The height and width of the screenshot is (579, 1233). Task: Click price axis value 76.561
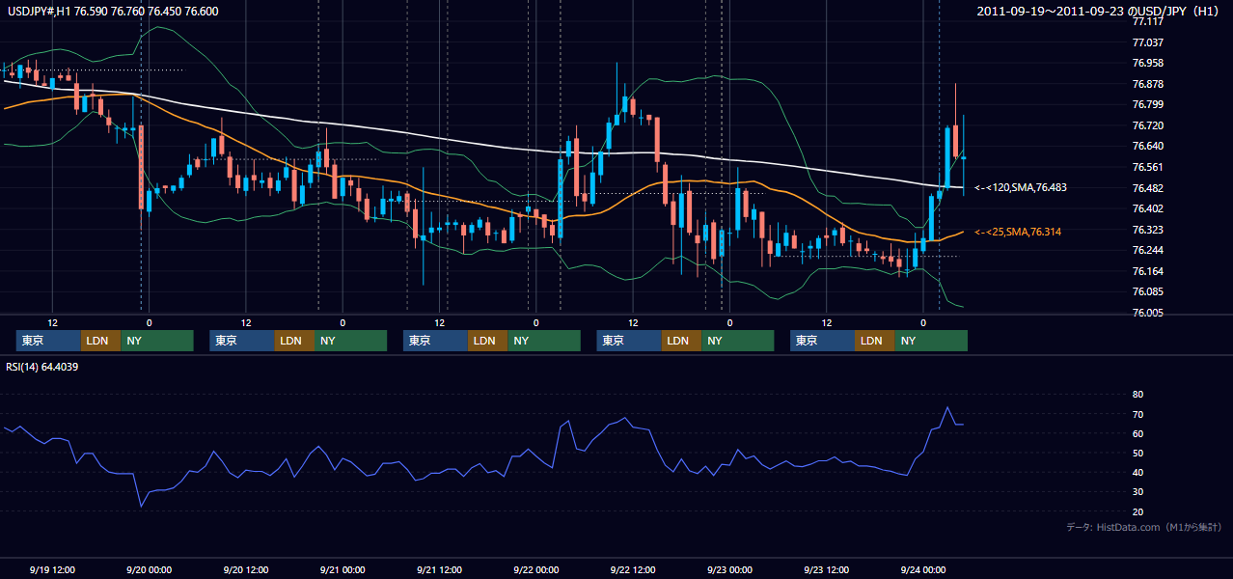tap(1147, 167)
